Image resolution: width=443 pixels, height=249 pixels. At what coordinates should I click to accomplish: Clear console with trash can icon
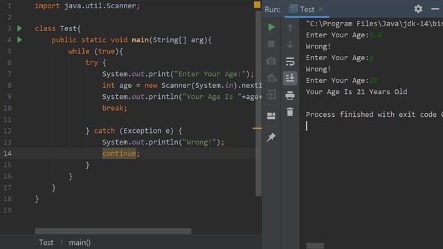tap(290, 112)
